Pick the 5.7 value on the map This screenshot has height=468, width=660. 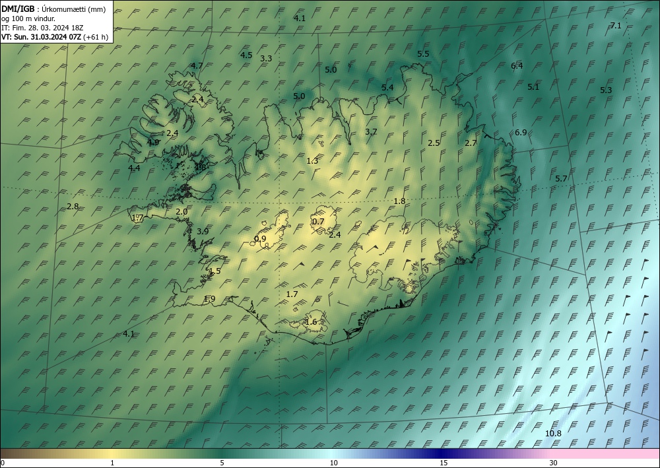tap(561, 178)
